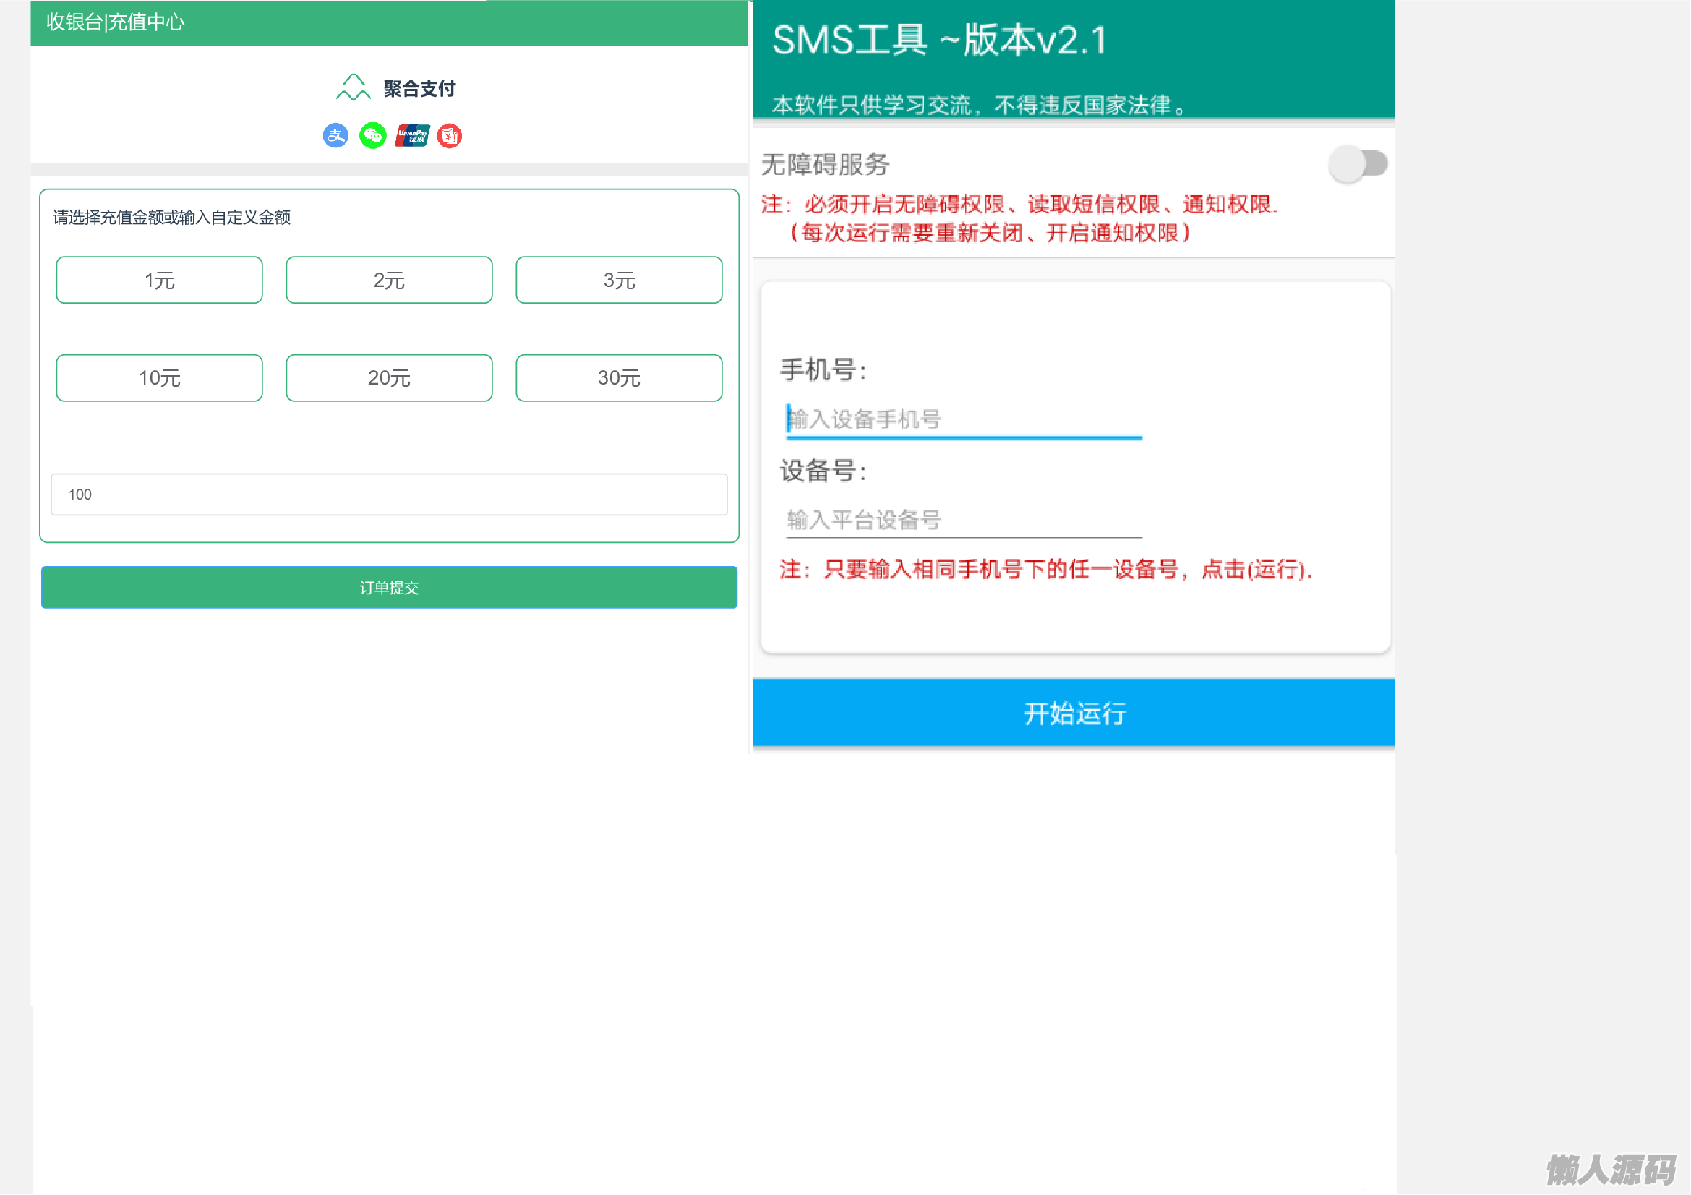Viewport: 1691px width, 1195px height.
Task: Toggle the 无障碍服务 switch
Action: [1358, 163]
